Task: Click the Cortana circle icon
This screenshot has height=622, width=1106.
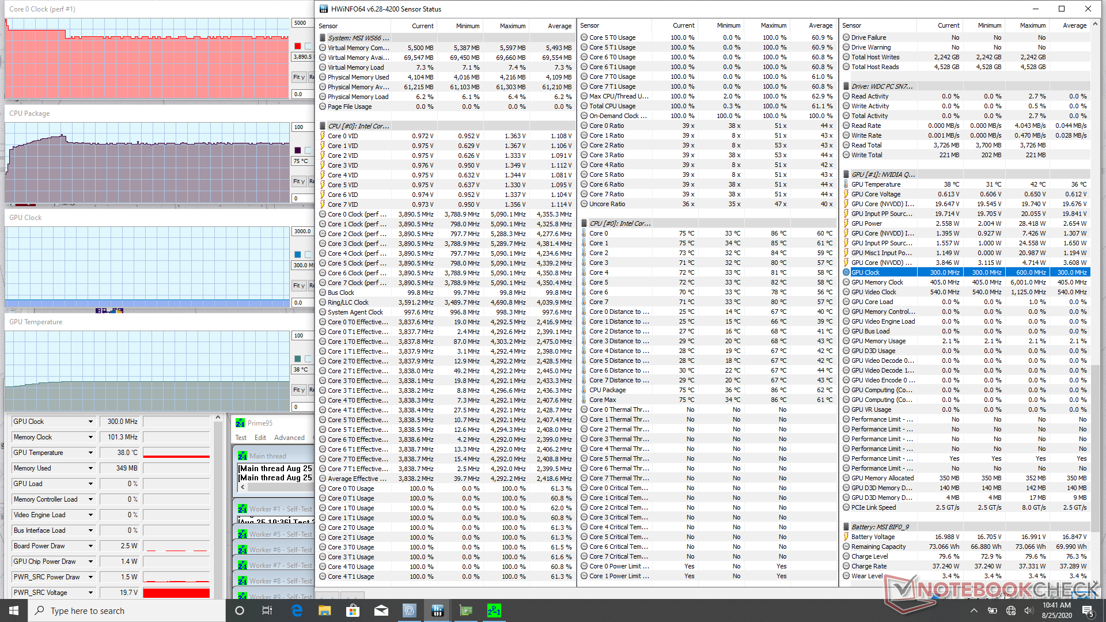Action: click(240, 610)
